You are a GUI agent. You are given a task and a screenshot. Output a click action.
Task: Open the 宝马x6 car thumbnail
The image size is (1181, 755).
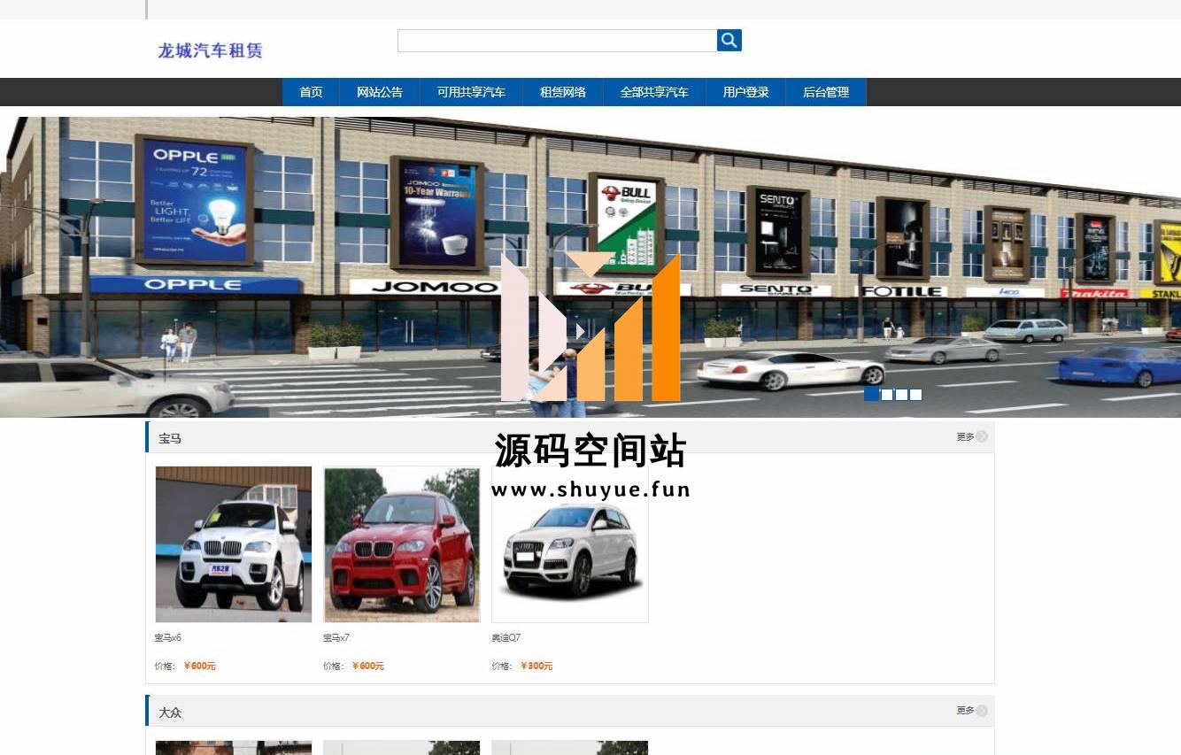[234, 544]
